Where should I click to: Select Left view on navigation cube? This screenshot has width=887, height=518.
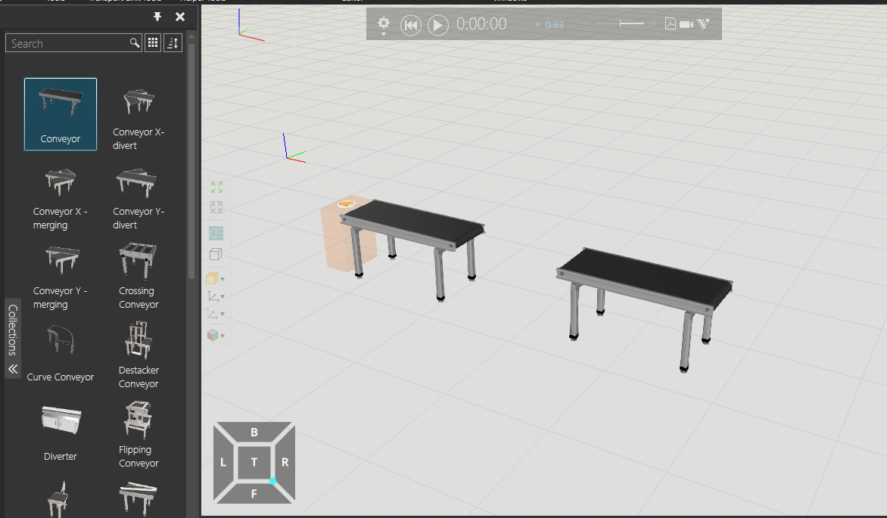pos(223,462)
